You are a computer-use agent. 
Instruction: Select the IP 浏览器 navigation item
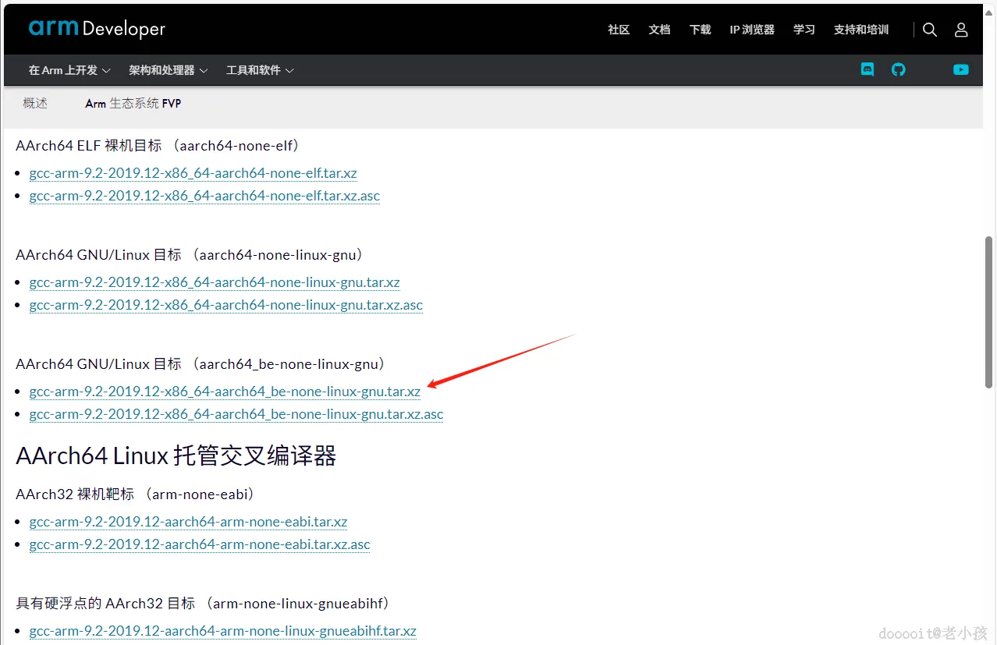click(x=751, y=29)
